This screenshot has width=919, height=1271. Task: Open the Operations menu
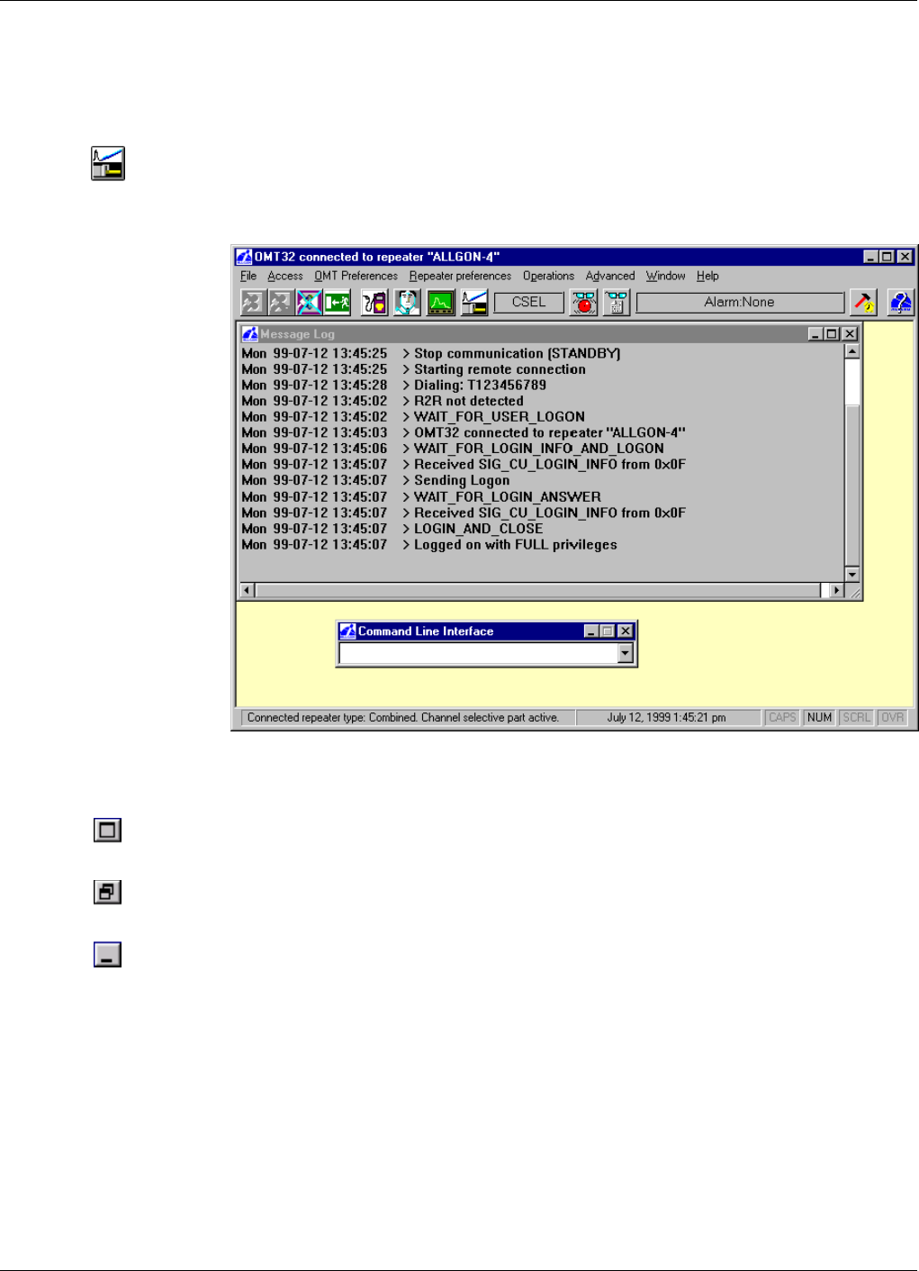click(x=548, y=277)
